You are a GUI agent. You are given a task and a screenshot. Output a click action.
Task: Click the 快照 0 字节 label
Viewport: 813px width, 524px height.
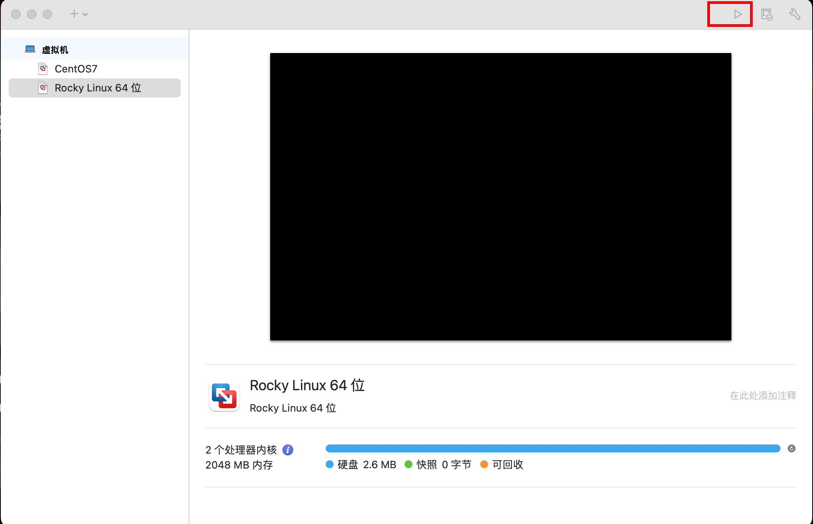click(444, 465)
